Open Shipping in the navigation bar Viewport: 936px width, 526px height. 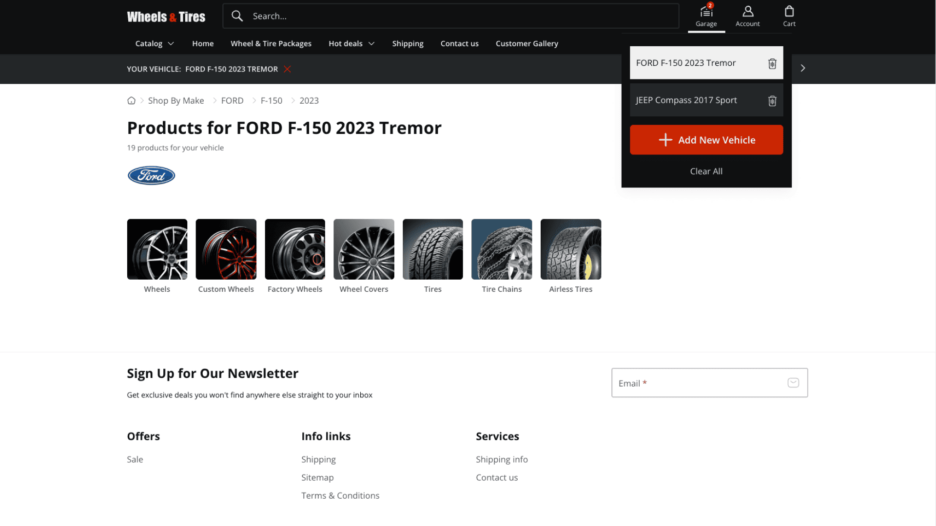click(x=408, y=44)
